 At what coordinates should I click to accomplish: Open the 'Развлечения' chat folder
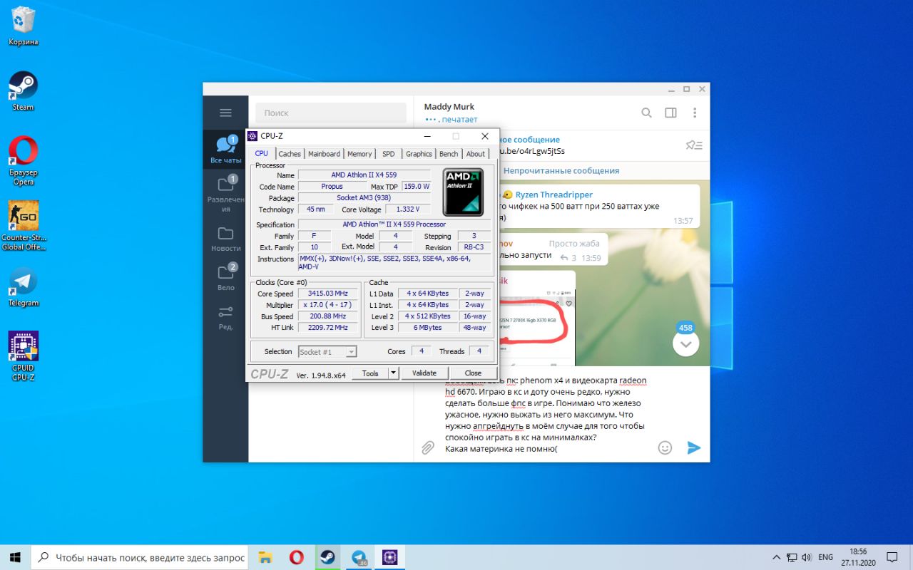click(225, 192)
